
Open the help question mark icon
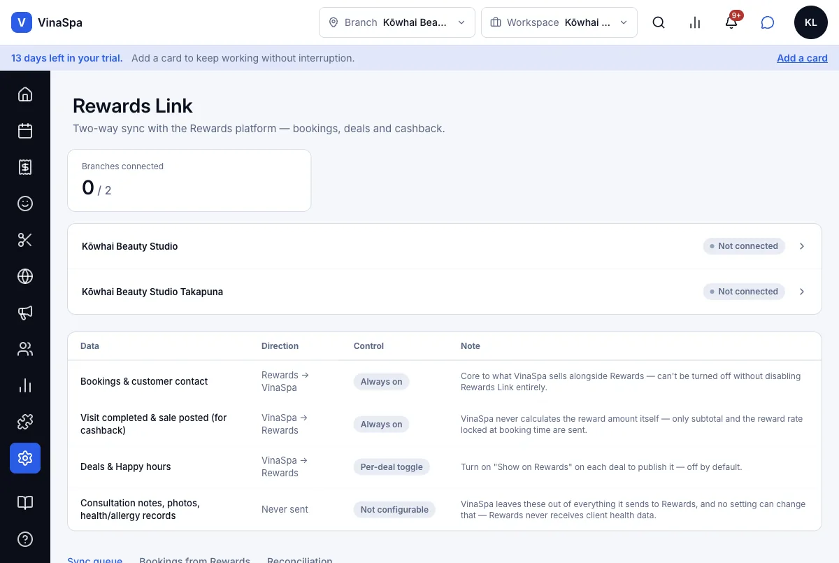click(x=25, y=539)
